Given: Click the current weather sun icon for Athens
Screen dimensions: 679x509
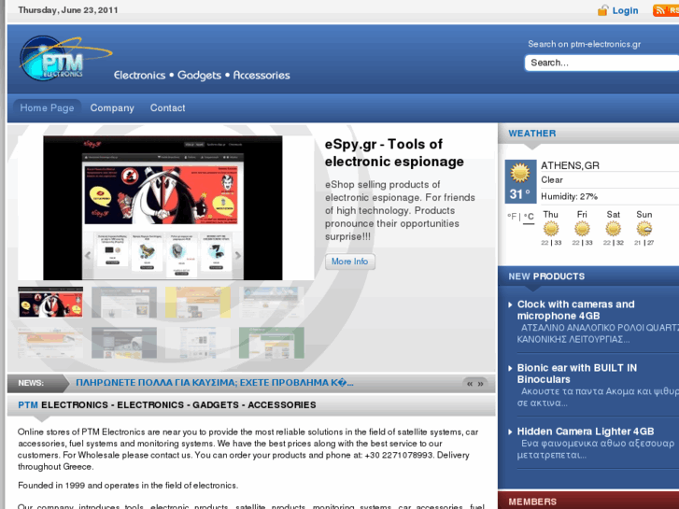Looking at the screenshot, I should click(x=520, y=173).
